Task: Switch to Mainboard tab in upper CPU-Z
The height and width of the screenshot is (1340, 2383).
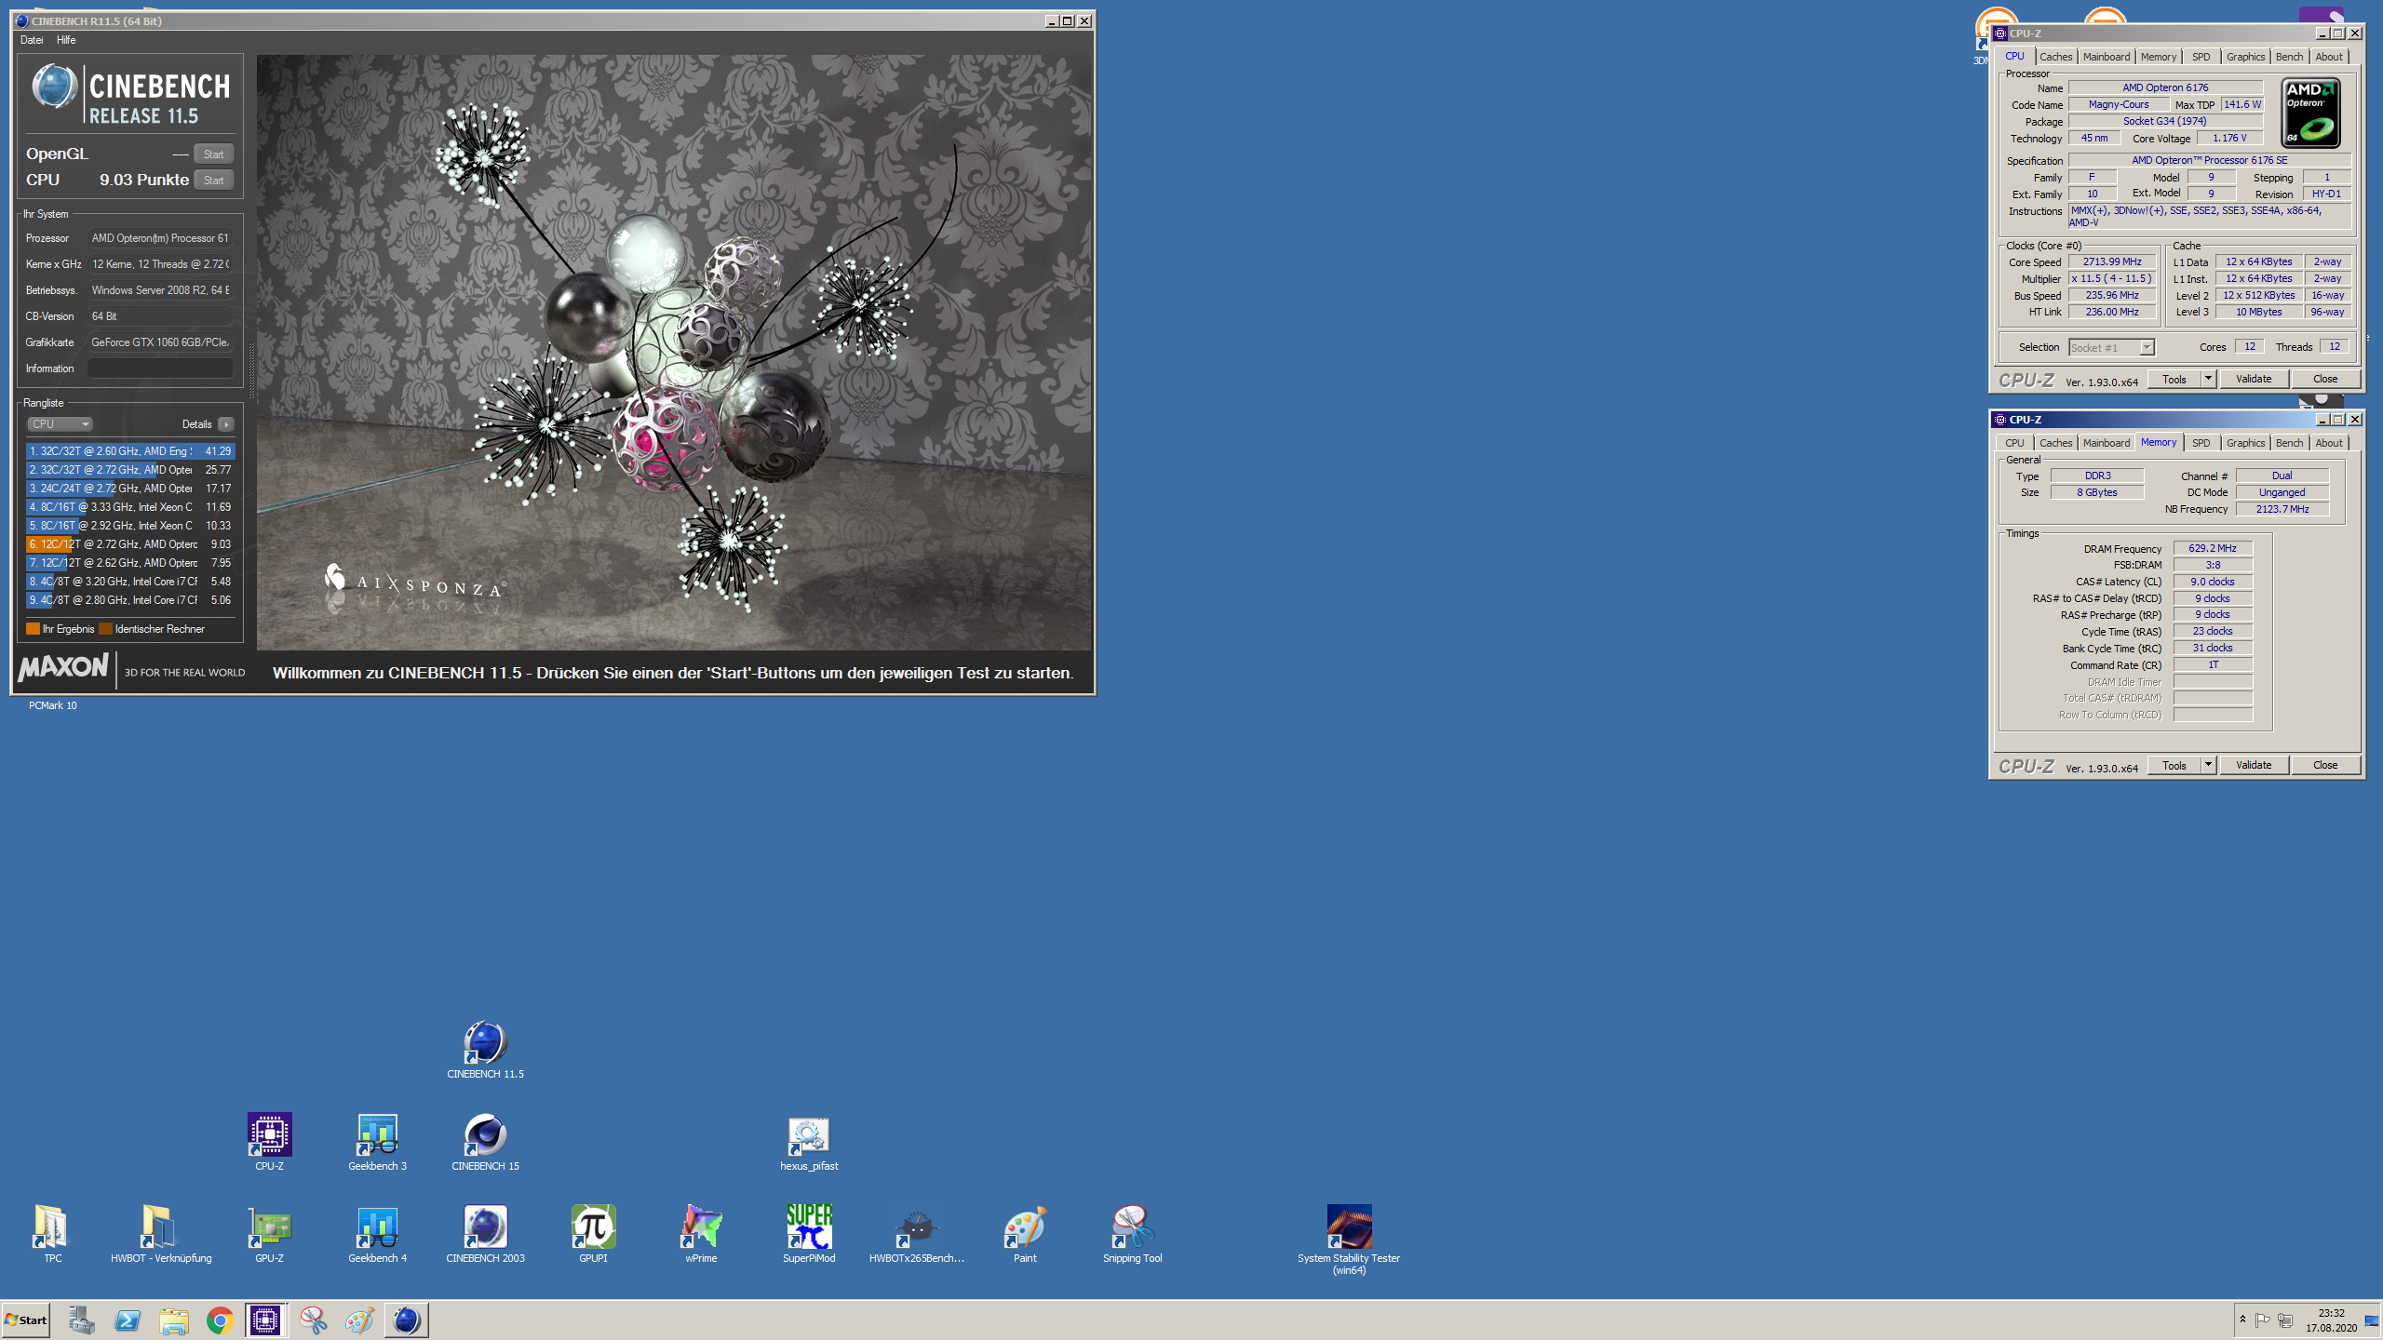Action: coord(2106,57)
